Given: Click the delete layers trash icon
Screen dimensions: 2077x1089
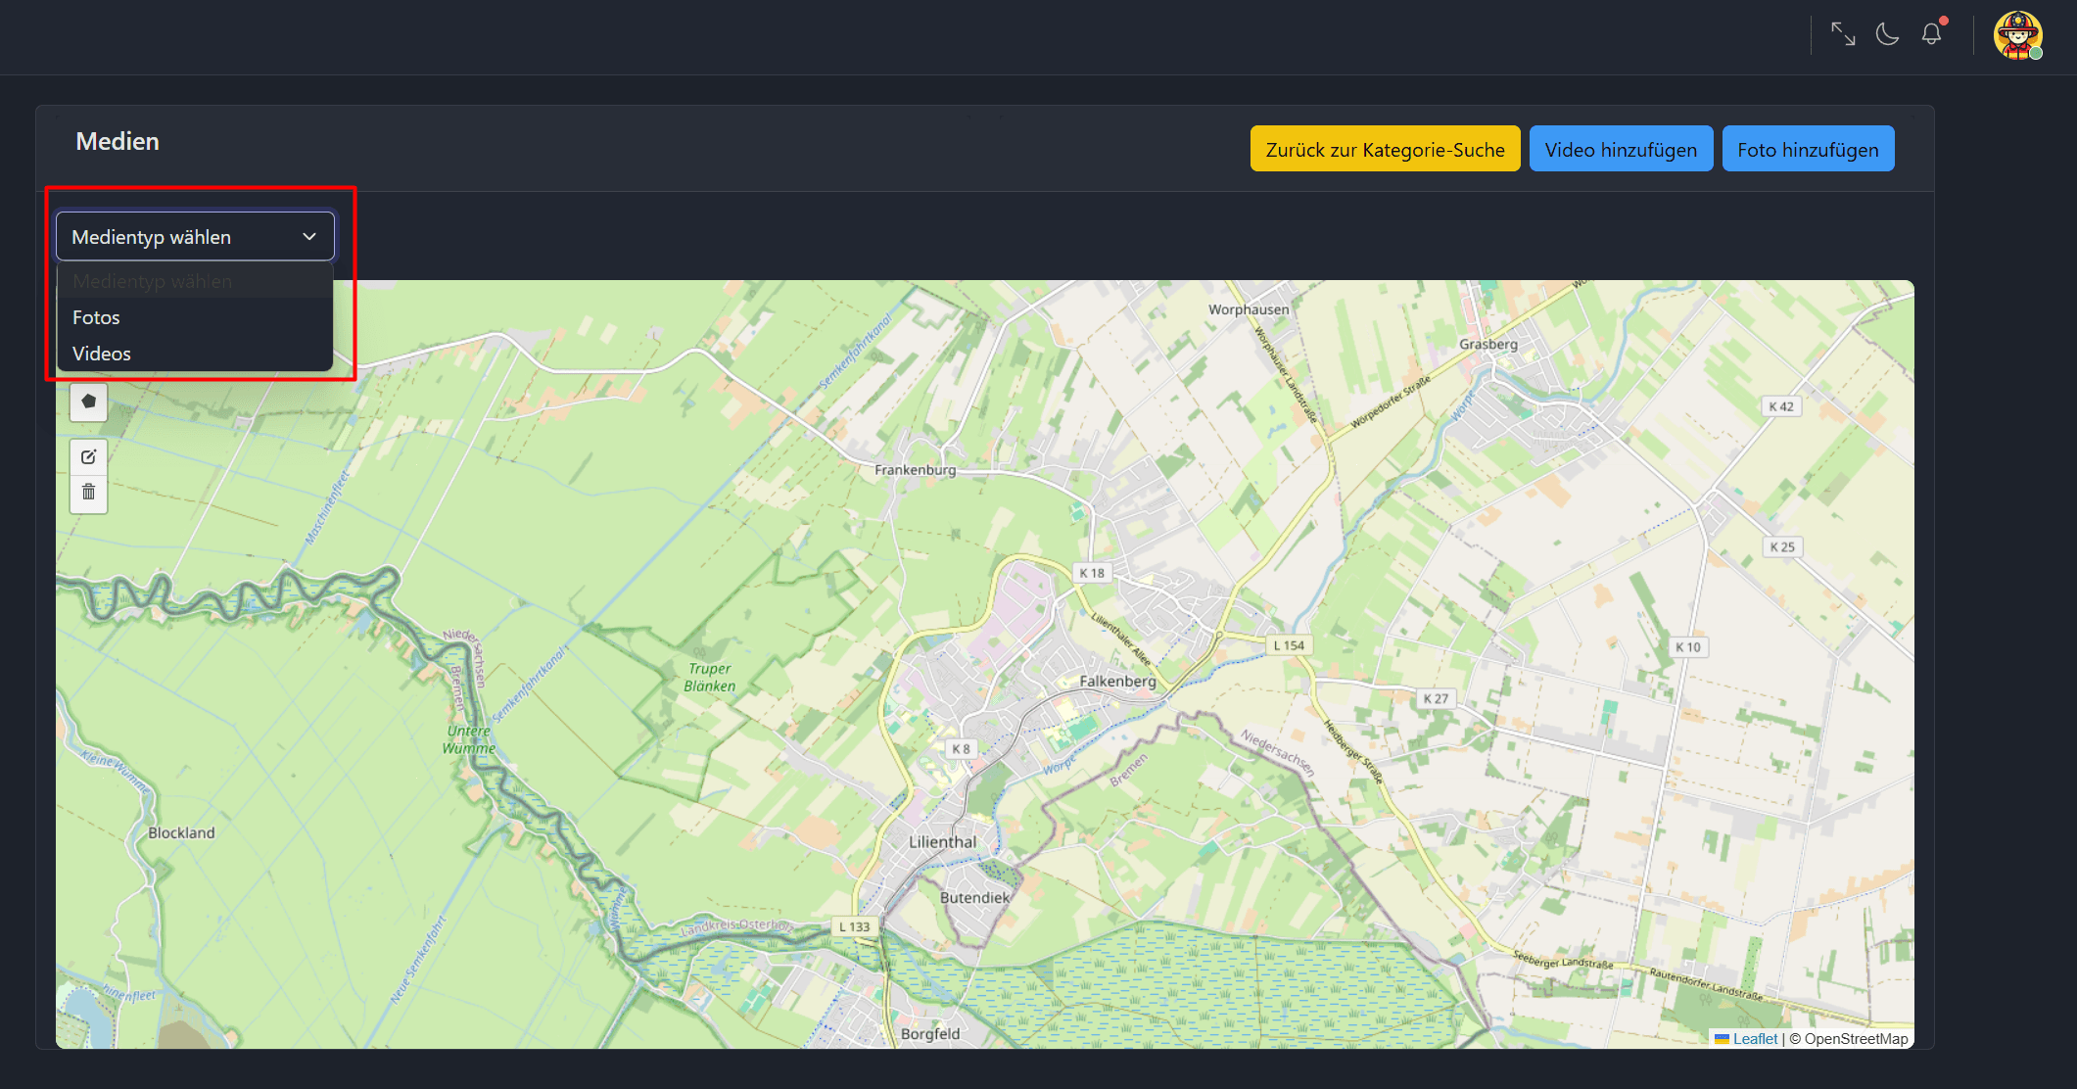Looking at the screenshot, I should tap(88, 492).
